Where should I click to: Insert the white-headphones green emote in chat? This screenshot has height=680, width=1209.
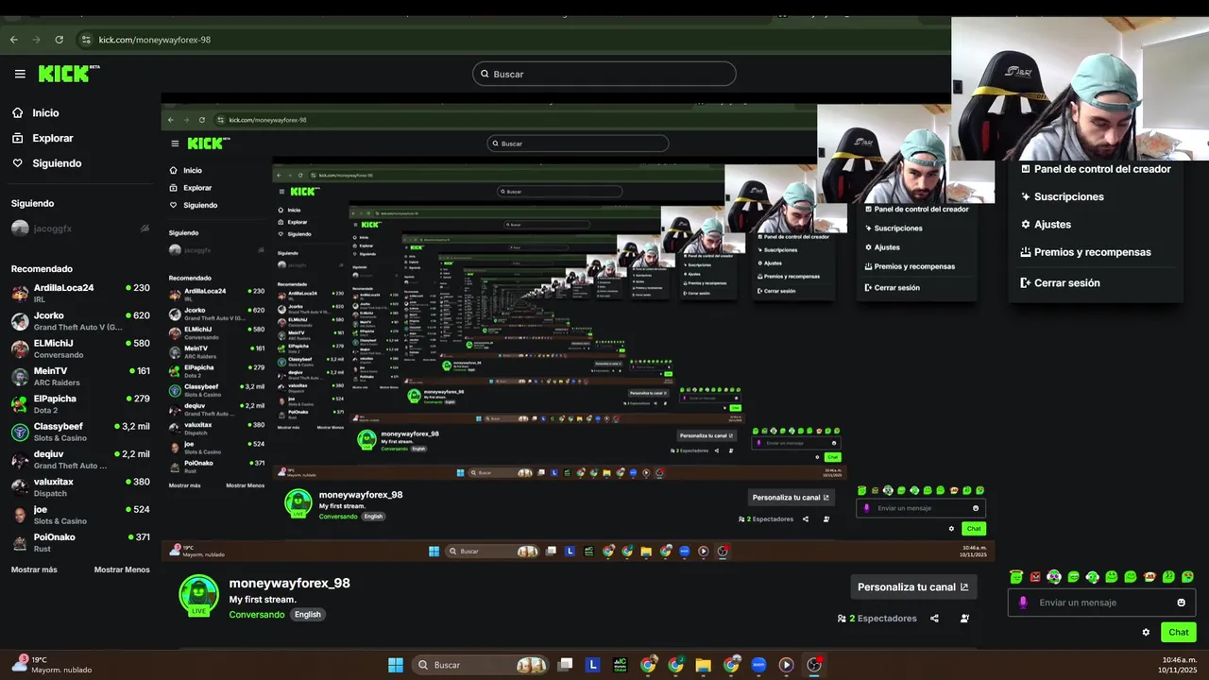[x=1093, y=576]
